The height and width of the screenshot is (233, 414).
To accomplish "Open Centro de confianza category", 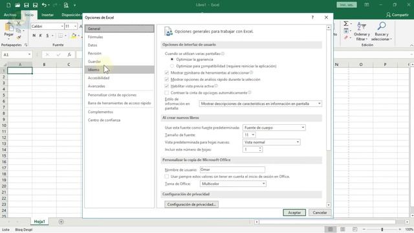I will click(119, 120).
